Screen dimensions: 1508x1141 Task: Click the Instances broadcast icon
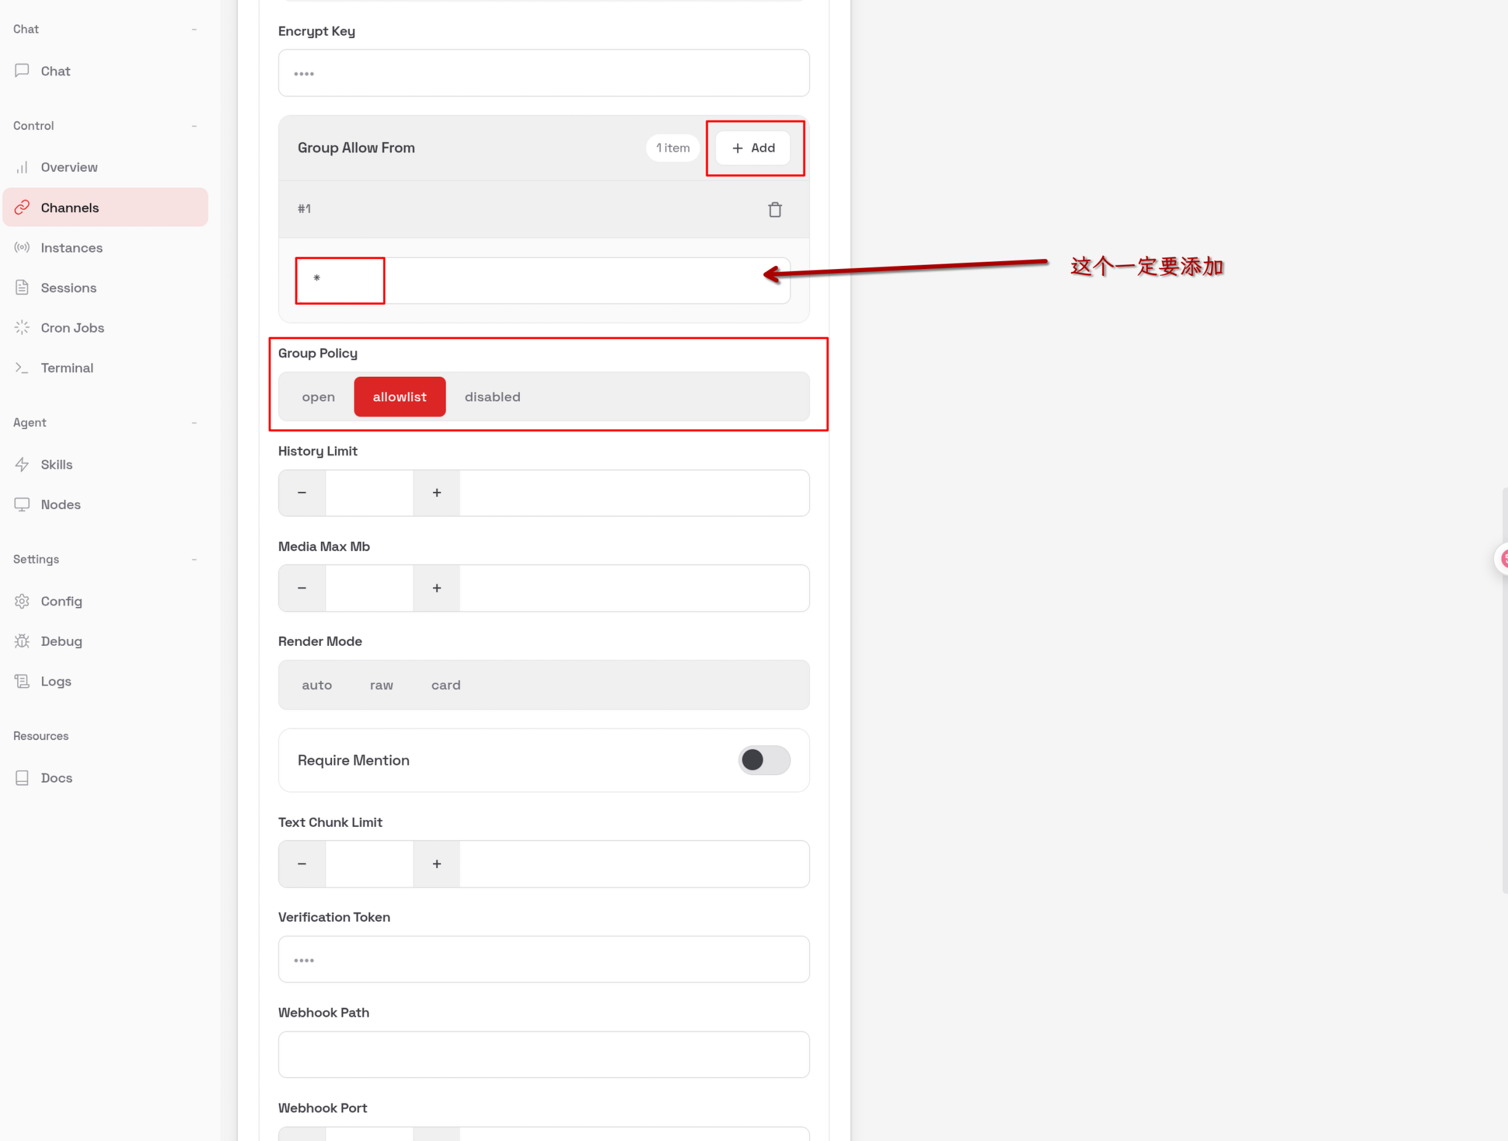point(22,248)
